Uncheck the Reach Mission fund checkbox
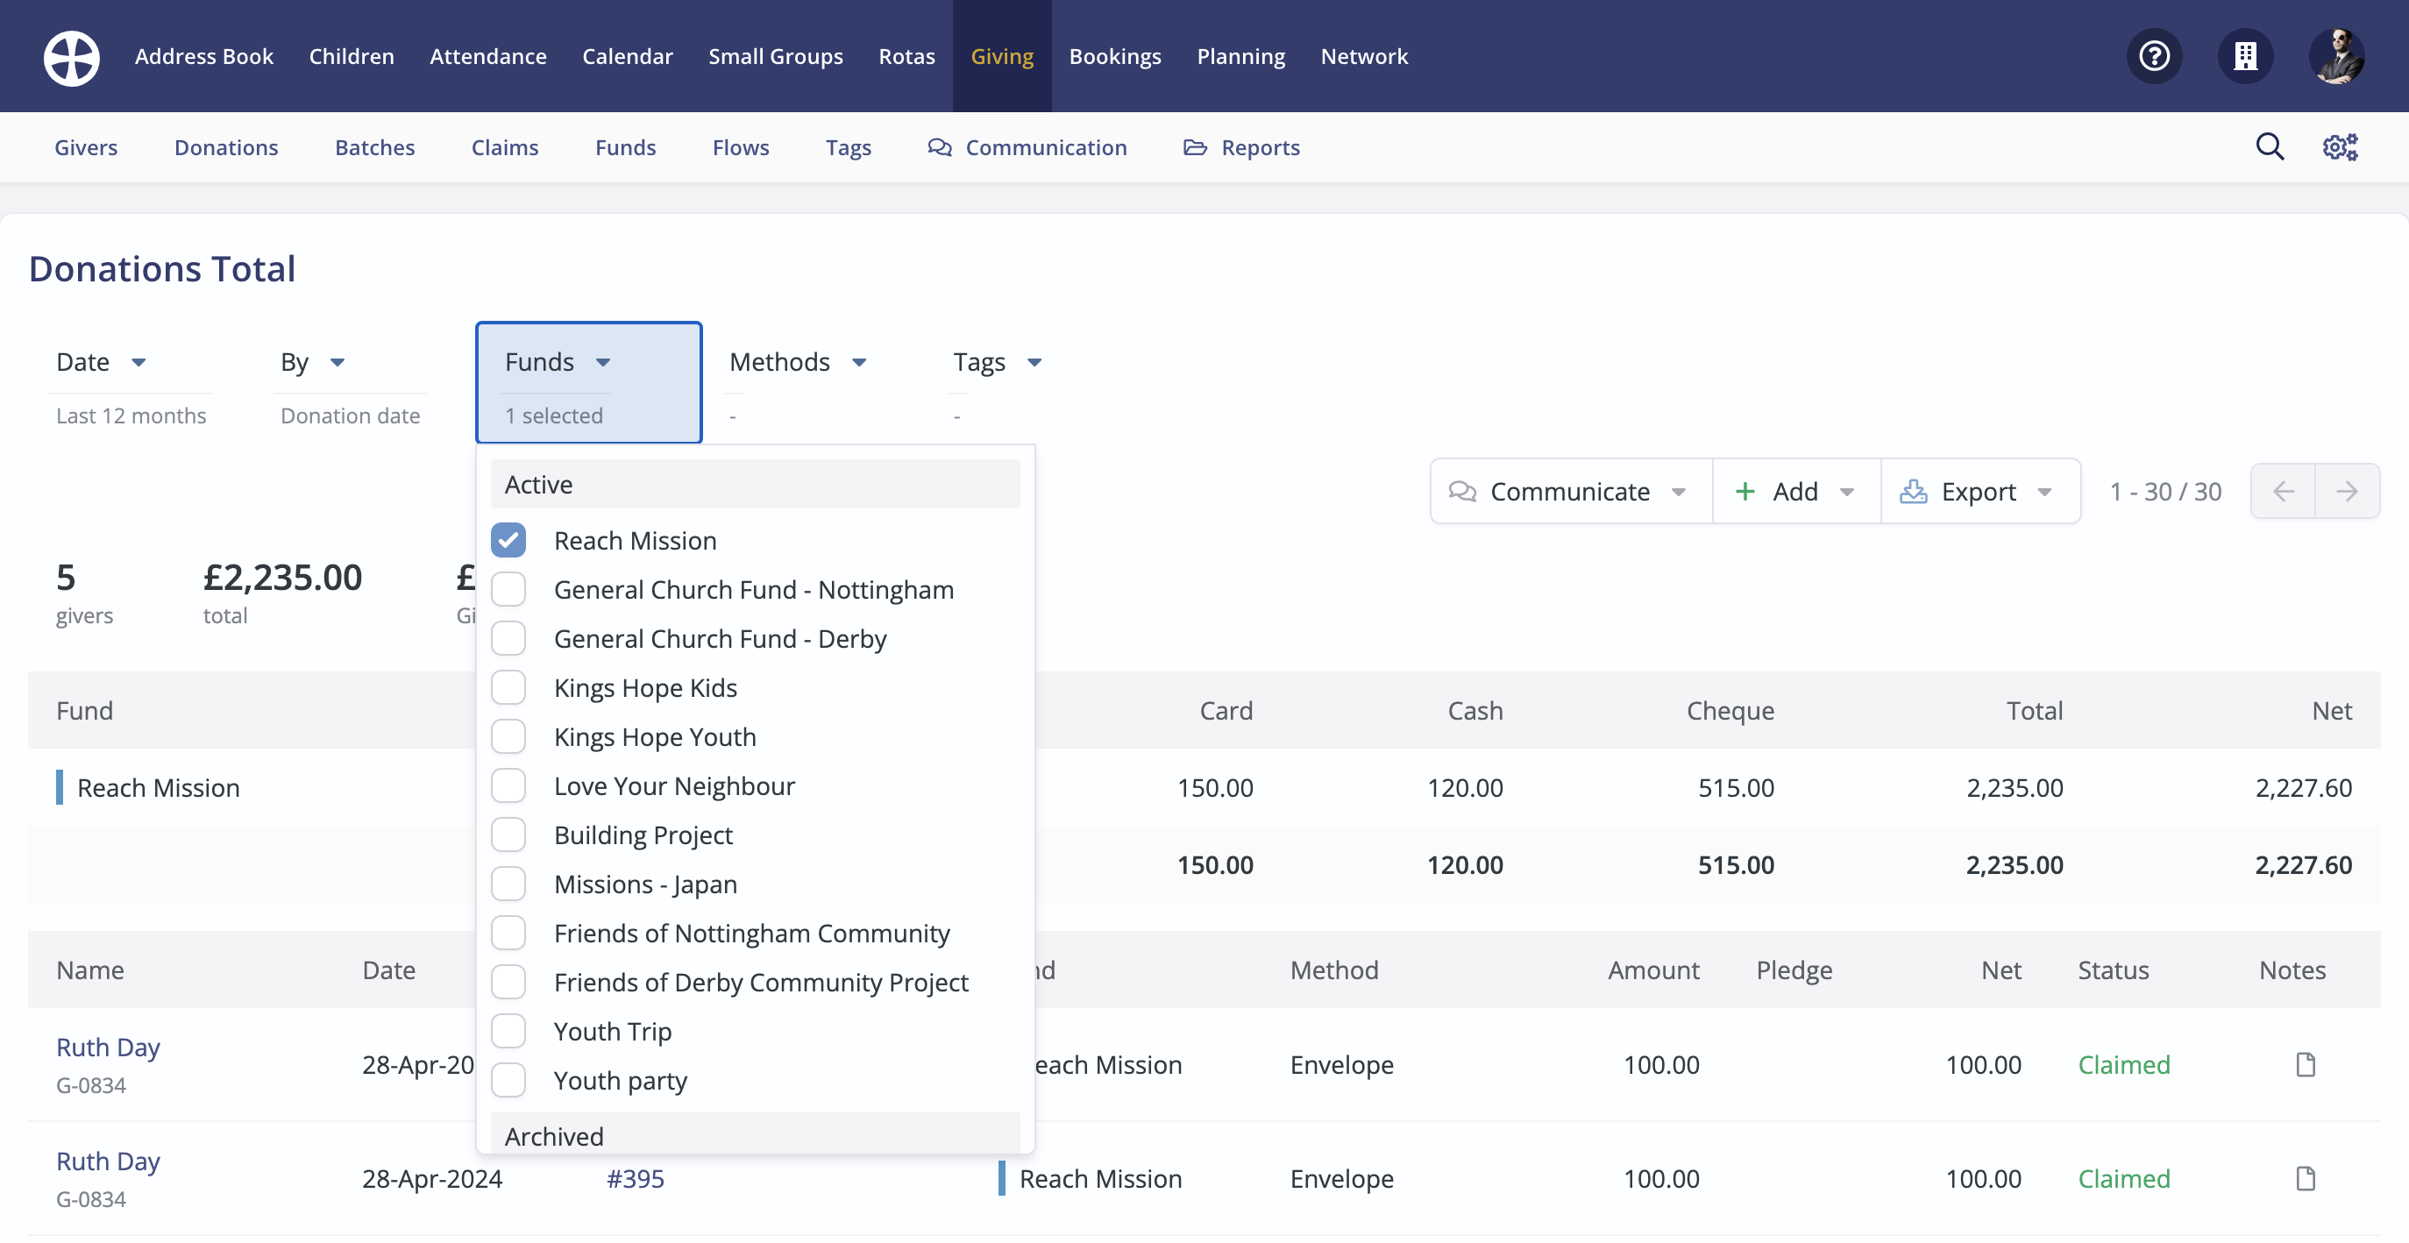 pyautogui.click(x=508, y=541)
